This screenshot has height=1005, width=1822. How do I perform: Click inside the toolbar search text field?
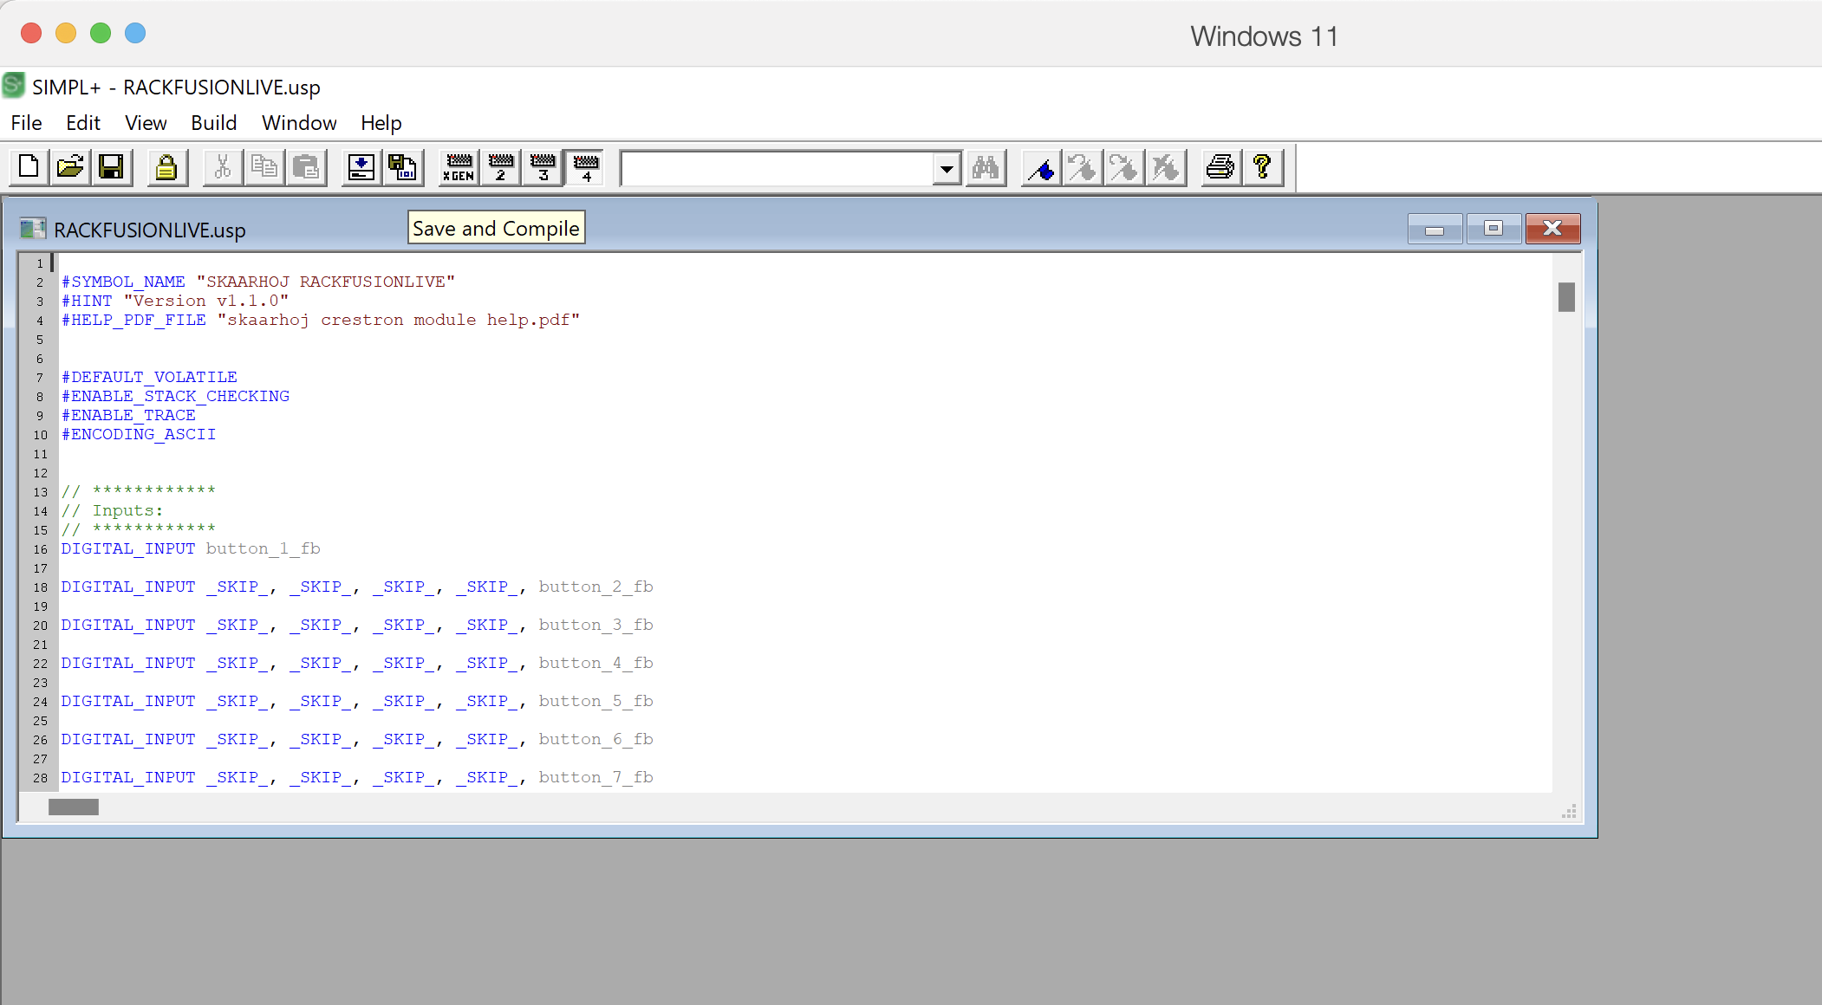click(777, 168)
